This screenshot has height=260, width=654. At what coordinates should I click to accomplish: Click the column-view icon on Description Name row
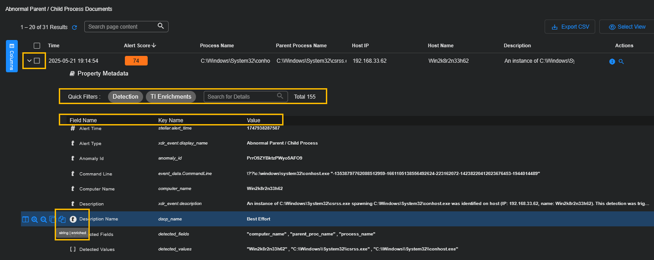pos(26,220)
